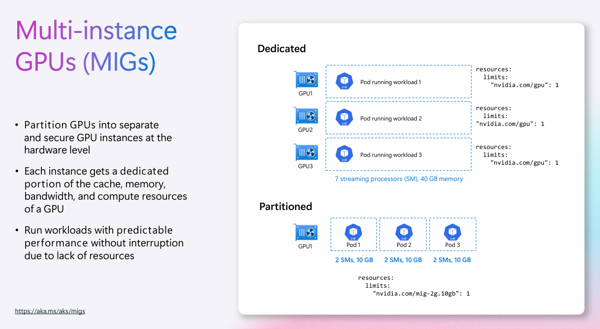Click the GPU2 card icon
This screenshot has width=600, height=329.
pos(306,116)
